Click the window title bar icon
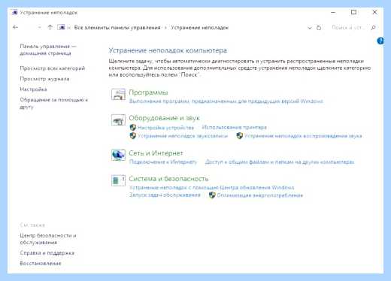The width and height of the screenshot is (391, 281). tap(14, 12)
